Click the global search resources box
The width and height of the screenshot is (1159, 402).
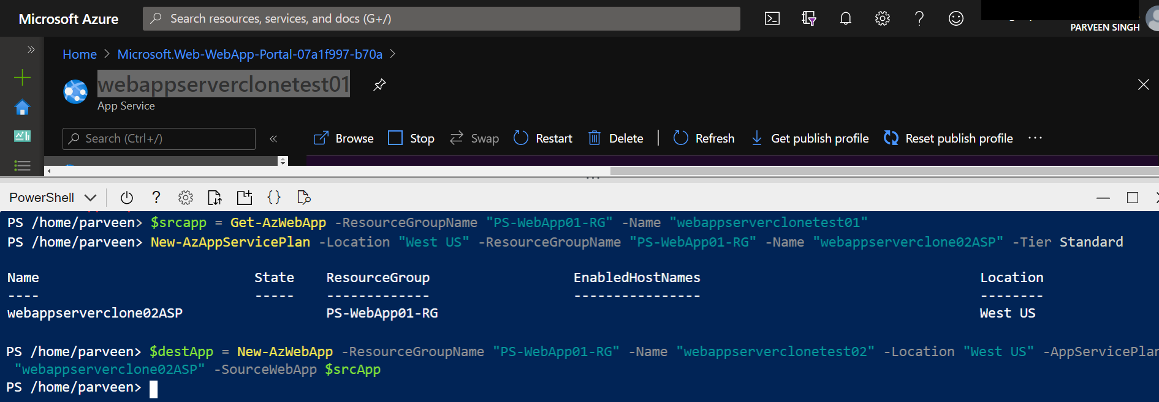pos(441,18)
